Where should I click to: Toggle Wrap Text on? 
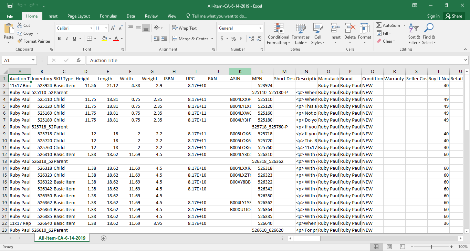pyautogui.click(x=185, y=28)
